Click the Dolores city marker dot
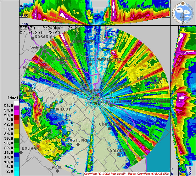This screenshot has height=176, width=196. coord(119,155)
